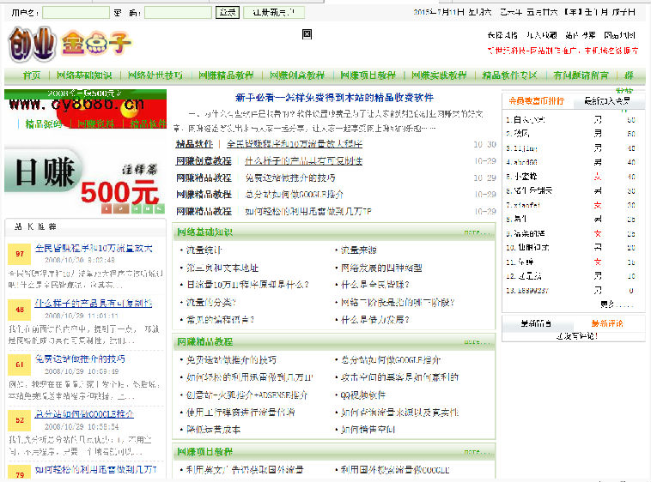The height and width of the screenshot is (482, 651).
Task: Open the 日赚500元 promotional banner
Action: [85, 180]
